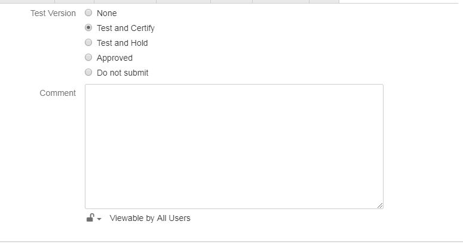Click the second gray tab from left
Screen dimensions: 463x243
point(75,1)
